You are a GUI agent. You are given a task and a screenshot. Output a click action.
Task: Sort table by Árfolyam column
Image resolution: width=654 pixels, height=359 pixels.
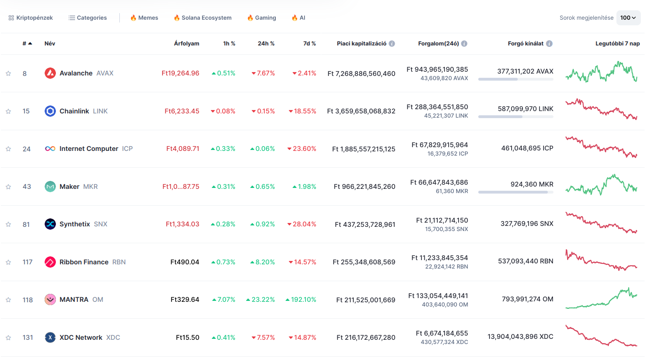tap(187, 44)
